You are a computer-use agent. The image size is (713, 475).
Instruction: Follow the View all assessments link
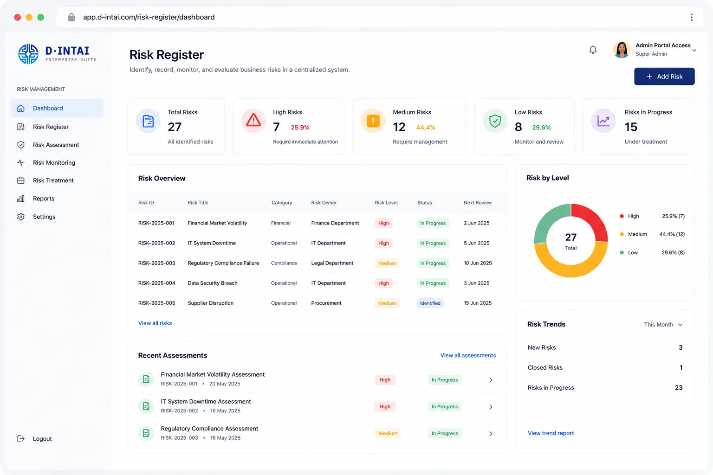(x=468, y=355)
